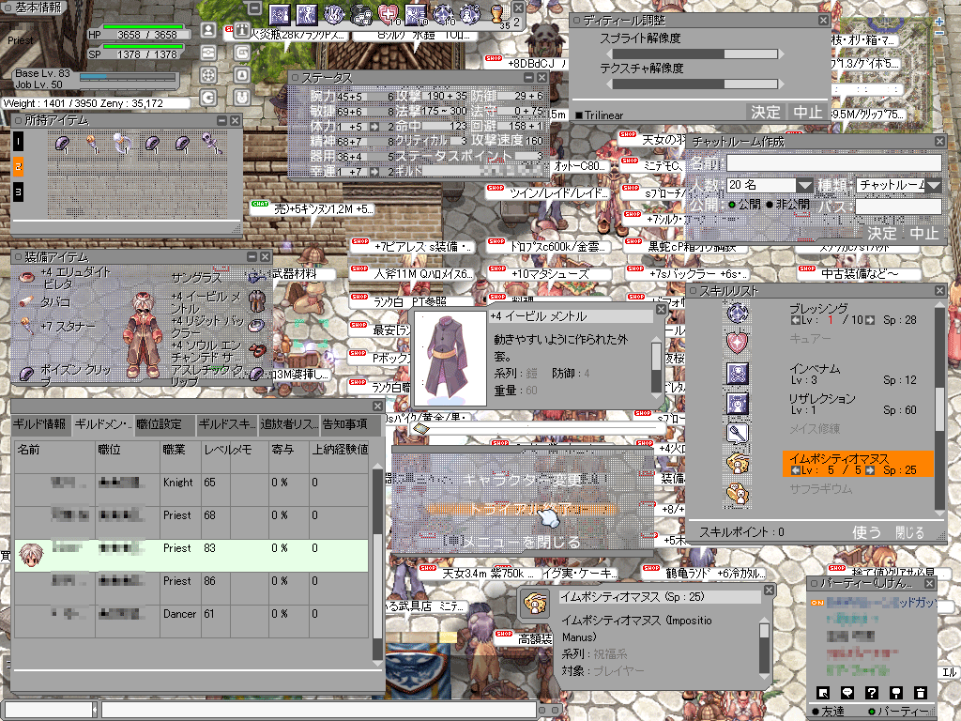The image size is (961, 721).
Task: Select the パーティー radio in party window
Action: (x=872, y=712)
